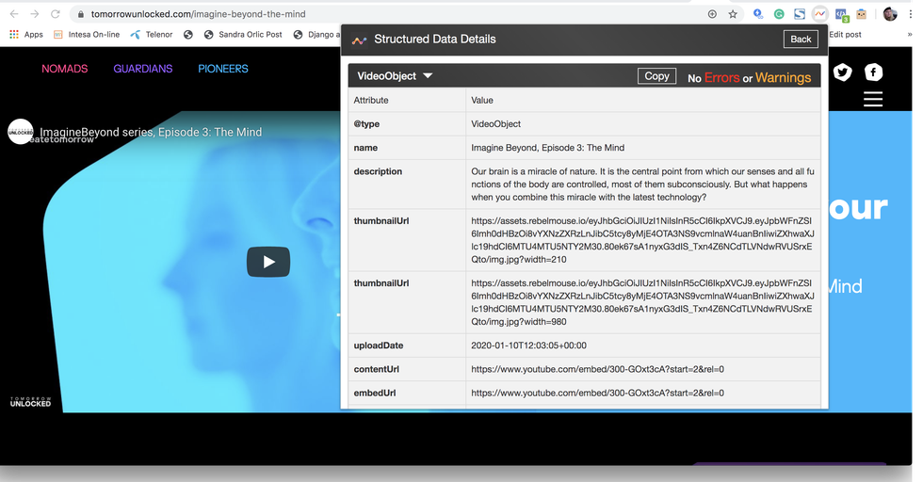Screen dimensions: 923x482
Task: Open the Intesa On-line bookmark
Action: click(x=86, y=35)
